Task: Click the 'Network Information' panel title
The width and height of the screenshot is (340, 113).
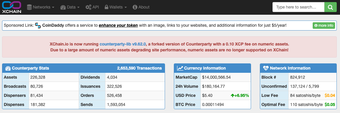Action: click(x=290, y=68)
